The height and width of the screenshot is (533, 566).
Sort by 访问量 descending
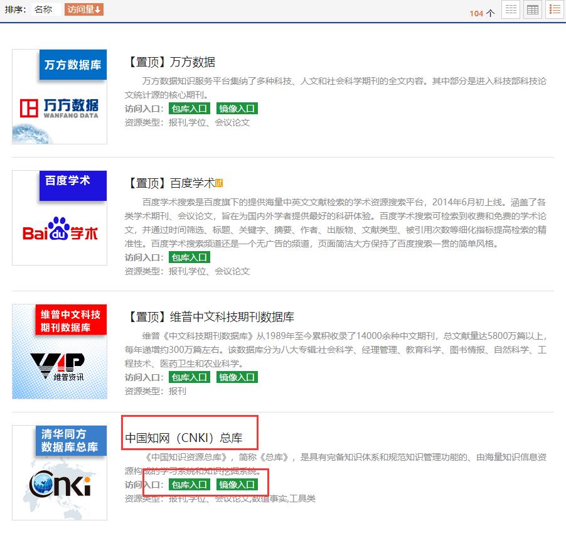pos(84,9)
